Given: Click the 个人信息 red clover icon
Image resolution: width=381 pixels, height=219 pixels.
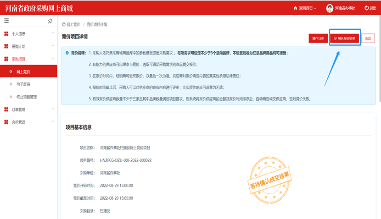Looking at the screenshot, I should click(6, 34).
